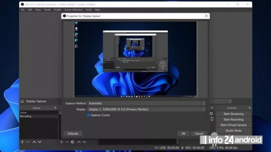Click Start Recording in Controls

coord(233,119)
